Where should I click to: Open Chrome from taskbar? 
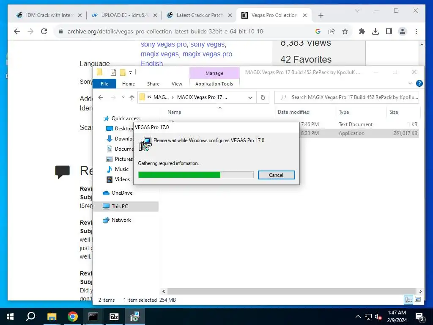73,317
